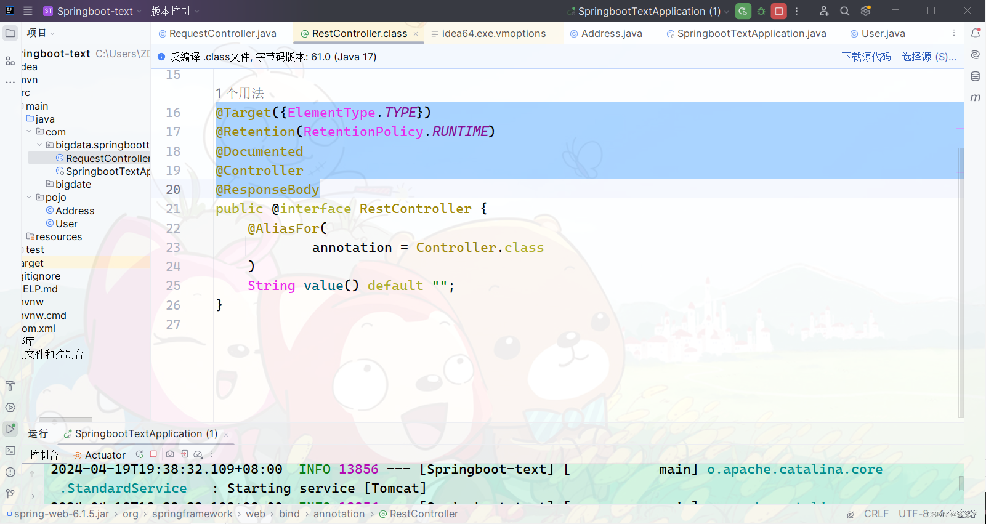Image resolution: width=986 pixels, height=524 pixels.
Task: Open the Springboot-text project dropdown
Action: (x=92, y=11)
